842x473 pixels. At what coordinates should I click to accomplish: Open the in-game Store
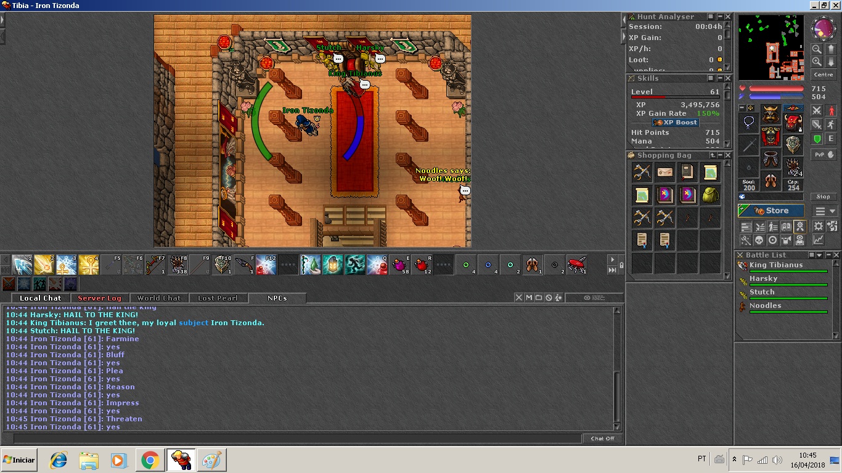771,211
